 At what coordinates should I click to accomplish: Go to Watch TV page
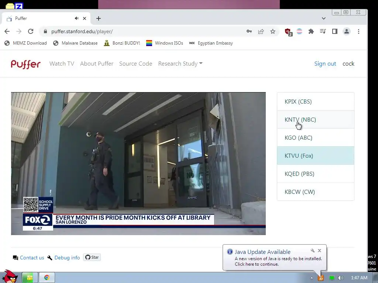point(62,63)
